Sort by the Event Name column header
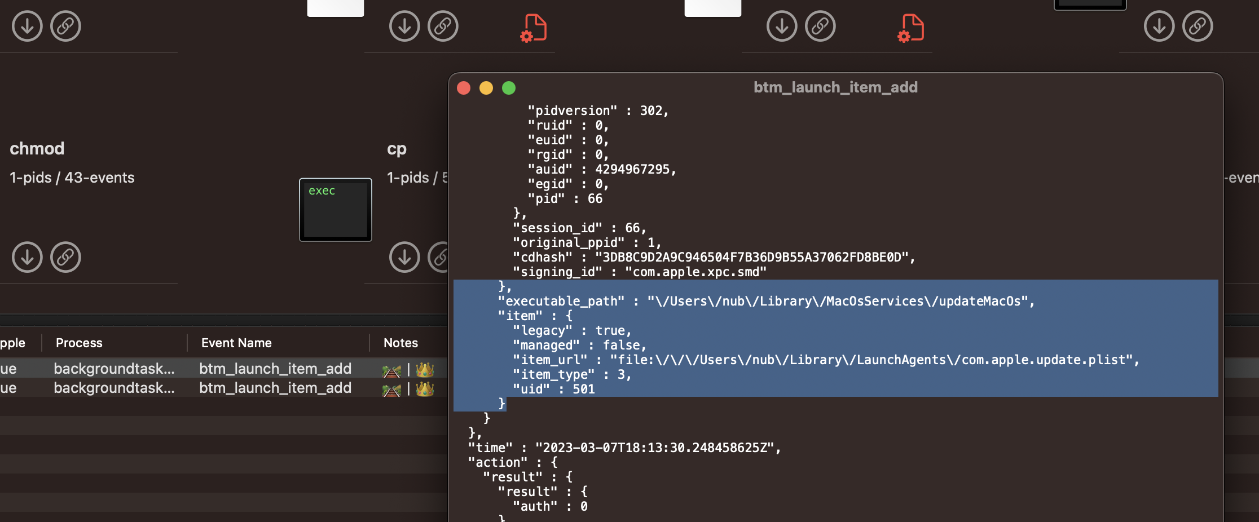Image resolution: width=1259 pixels, height=522 pixels. [x=236, y=343]
